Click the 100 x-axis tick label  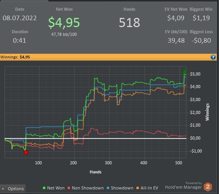(x=38, y=163)
